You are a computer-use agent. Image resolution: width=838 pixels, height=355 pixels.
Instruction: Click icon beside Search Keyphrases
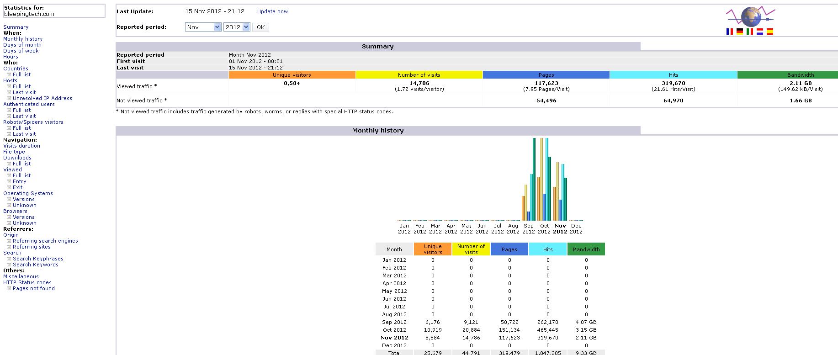9,259
